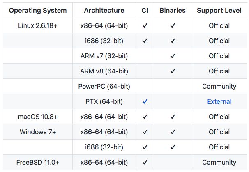Select the PowerPC (64-bit) cell

tap(104, 86)
